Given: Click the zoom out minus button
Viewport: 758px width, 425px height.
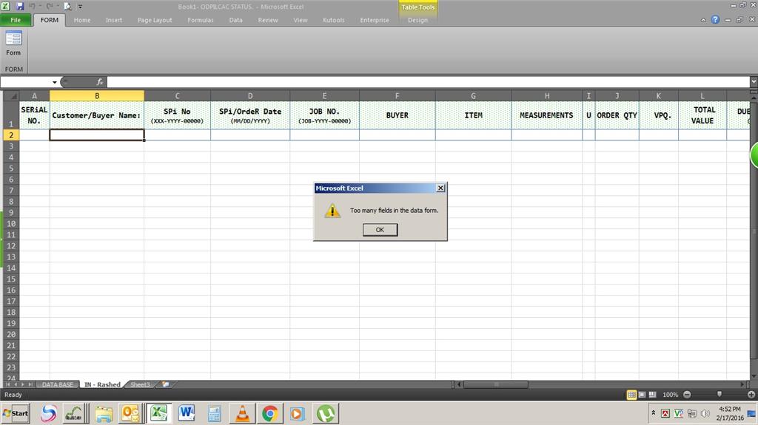Looking at the screenshot, I should pyautogui.click(x=687, y=395).
